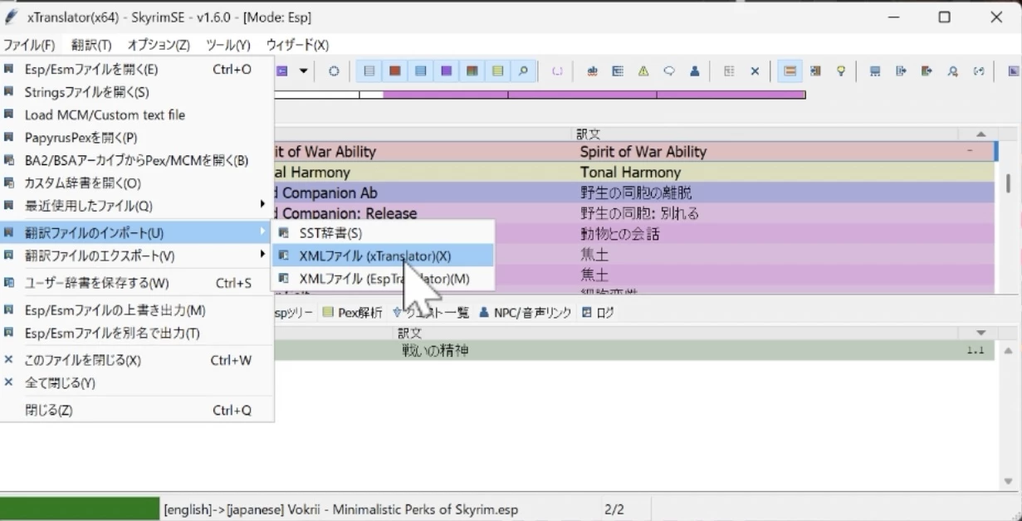
Task: Click the '2/2' status bar counter
Action: tap(614, 509)
